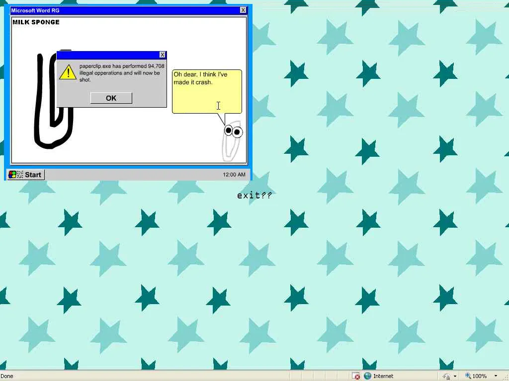The width and height of the screenshot is (509, 381).
Task: Click the yellow warning triangle icon
Action: click(68, 72)
